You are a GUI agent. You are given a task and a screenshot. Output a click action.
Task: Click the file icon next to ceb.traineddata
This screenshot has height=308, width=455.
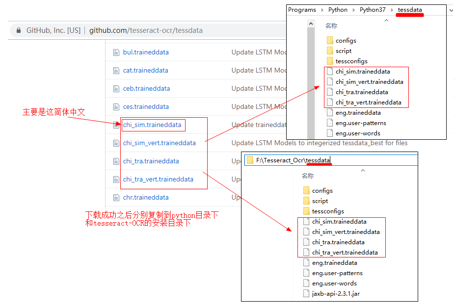tap(116, 89)
